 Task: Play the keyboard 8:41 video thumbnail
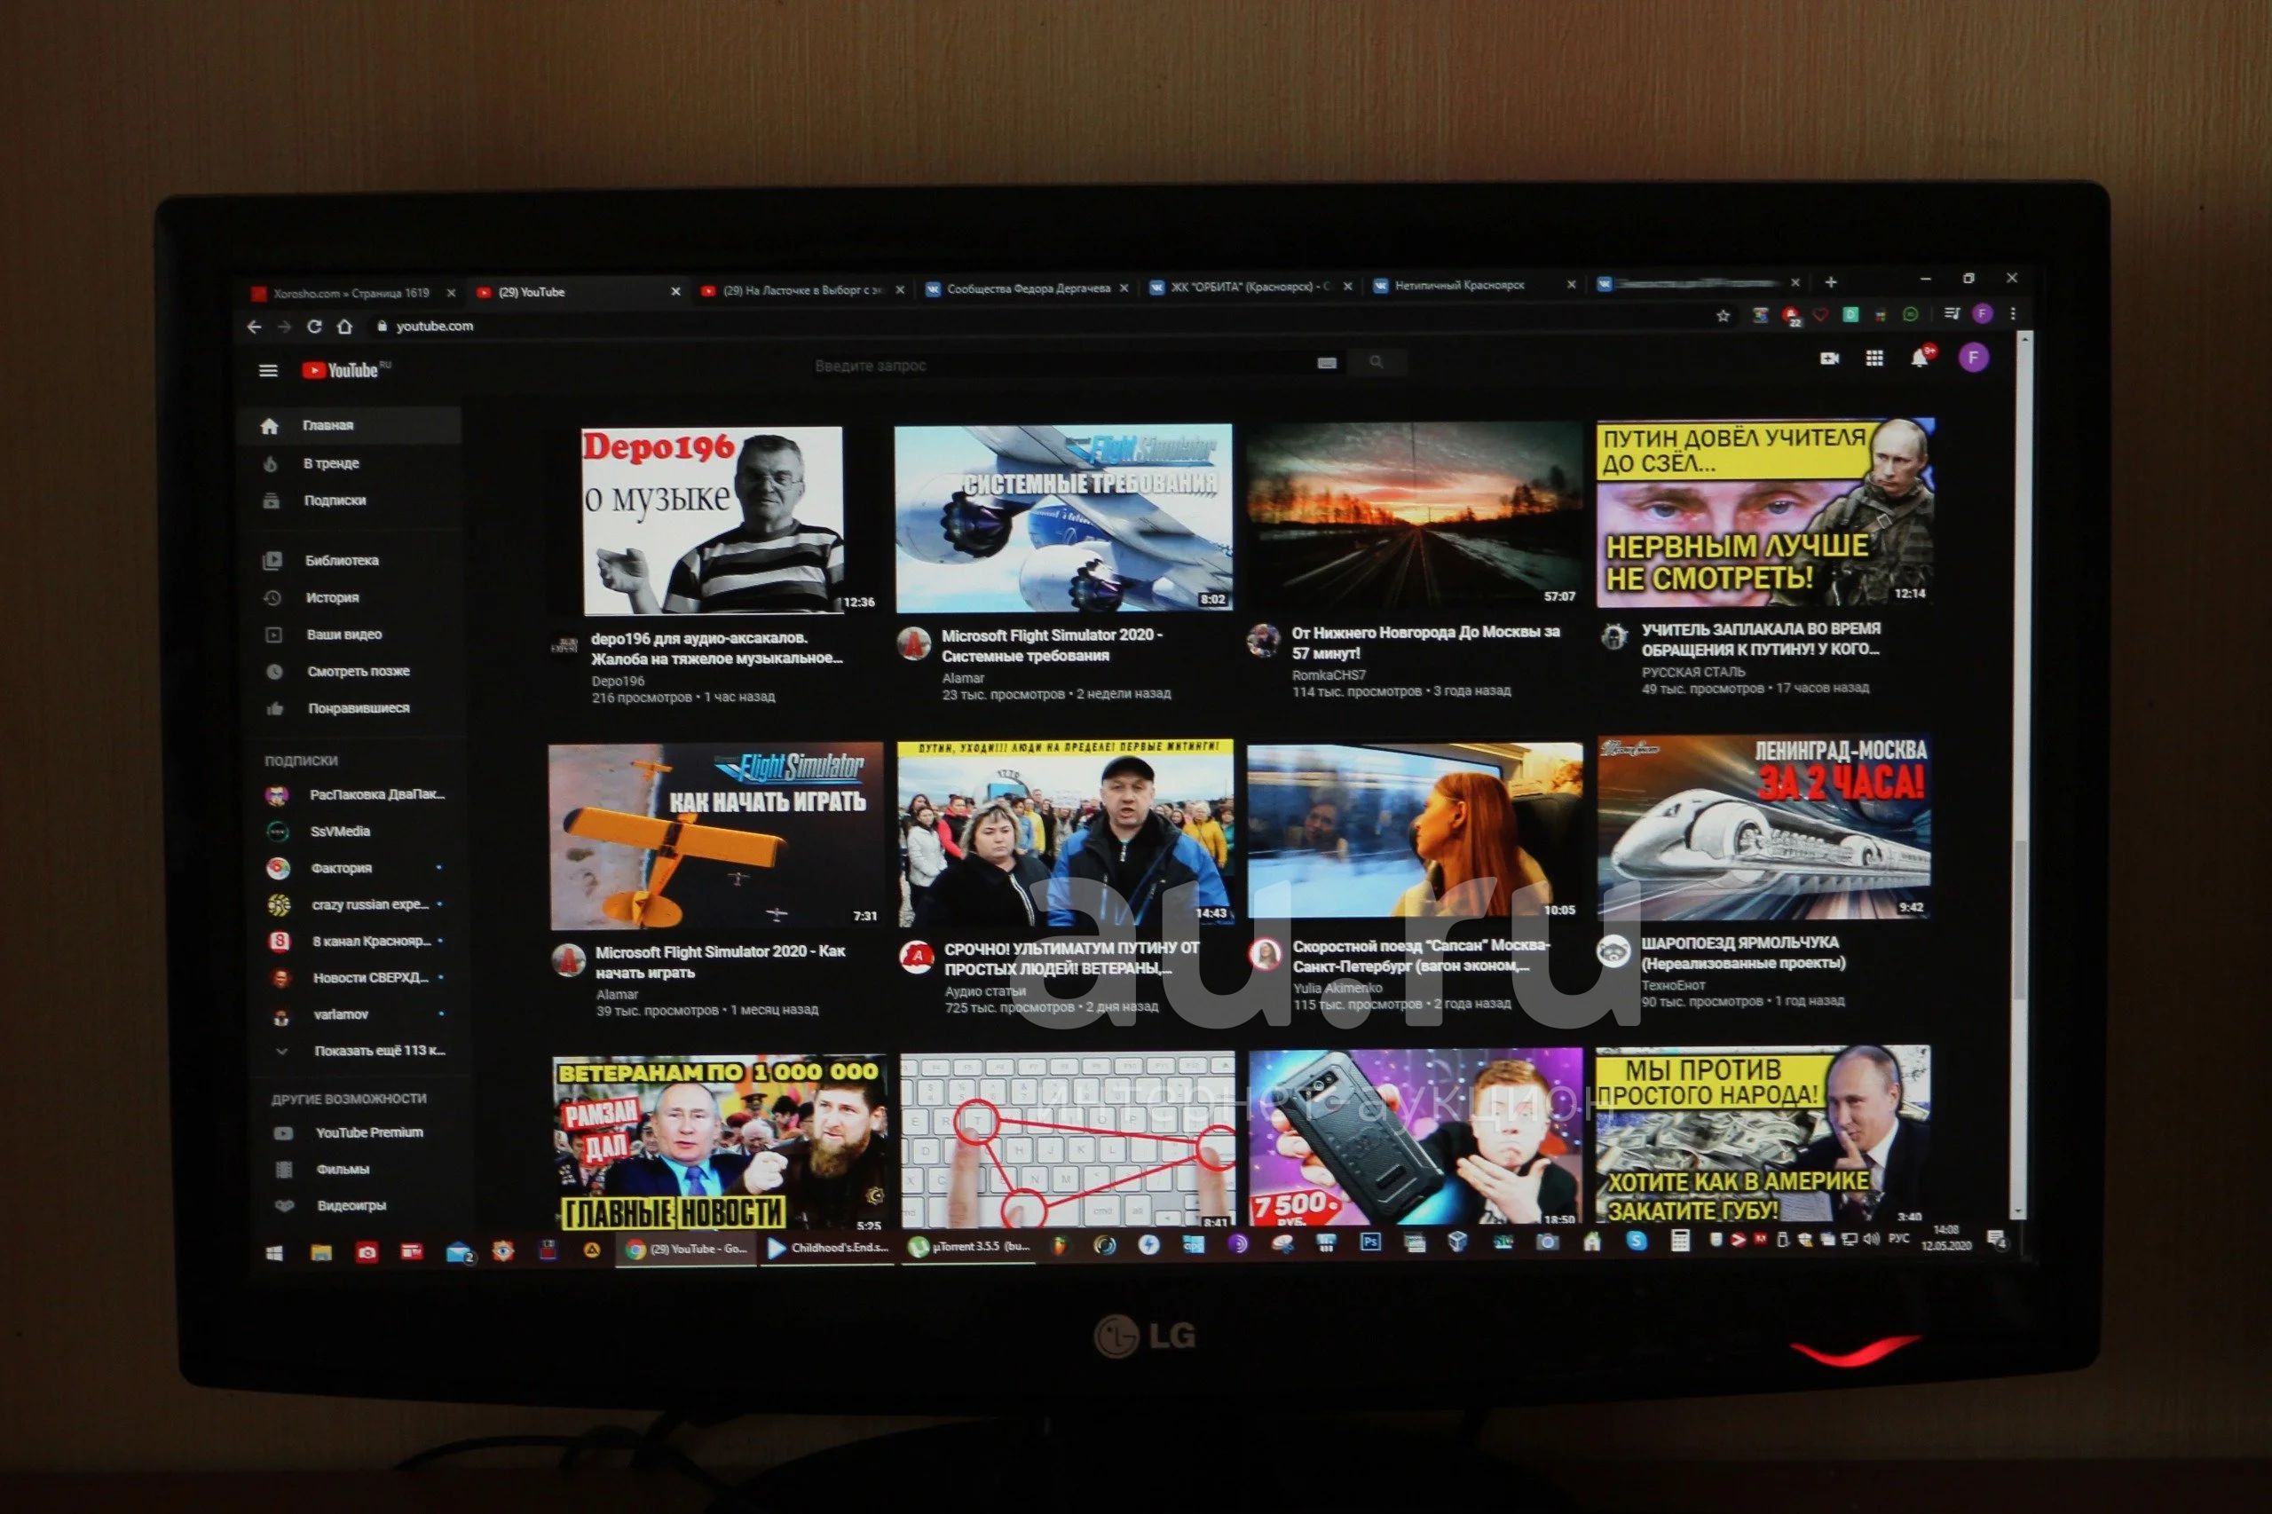[x=1068, y=1140]
